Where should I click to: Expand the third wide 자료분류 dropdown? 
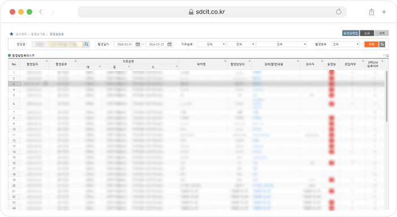(x=282, y=44)
